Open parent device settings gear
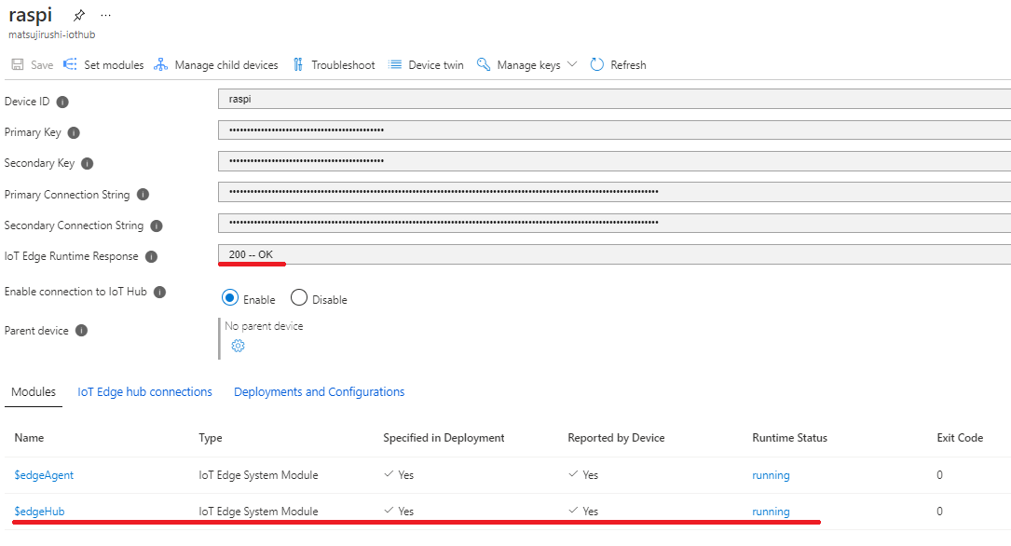This screenshot has width=1011, height=546. 238,346
